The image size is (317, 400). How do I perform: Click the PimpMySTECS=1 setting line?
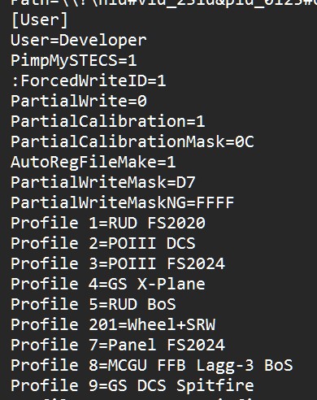(74, 61)
